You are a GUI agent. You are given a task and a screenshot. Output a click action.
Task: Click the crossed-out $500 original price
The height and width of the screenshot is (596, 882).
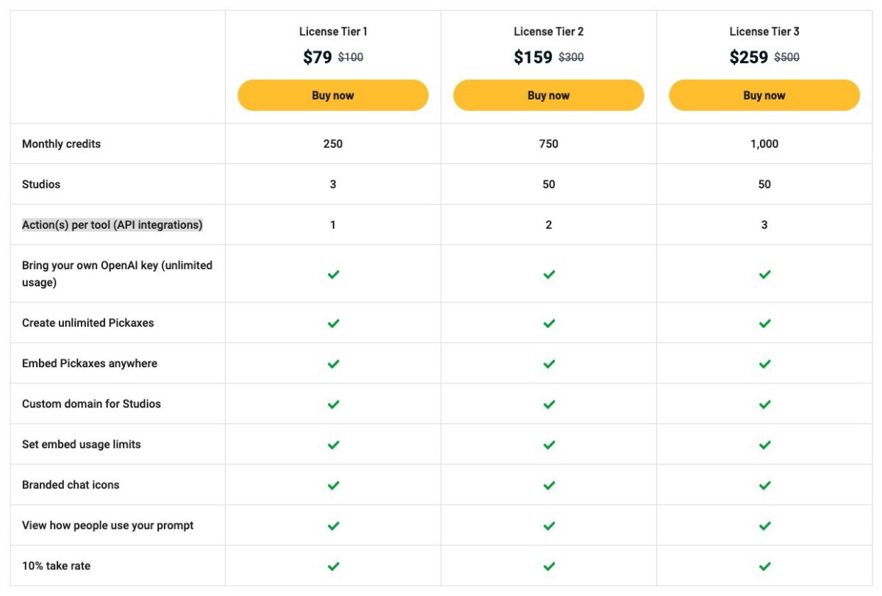pos(786,56)
